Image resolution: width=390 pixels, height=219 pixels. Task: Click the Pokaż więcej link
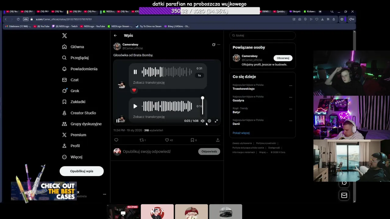(241, 133)
